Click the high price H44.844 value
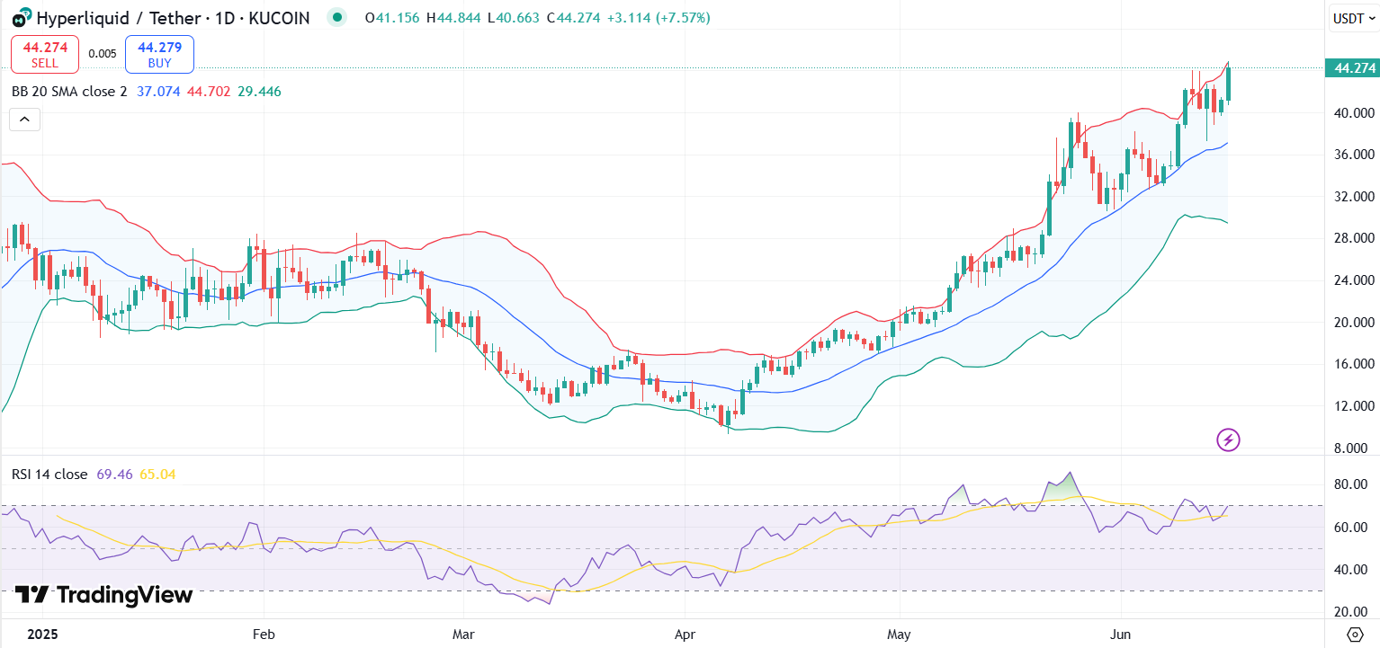Viewport: 1380px width, 648px height. [x=454, y=17]
